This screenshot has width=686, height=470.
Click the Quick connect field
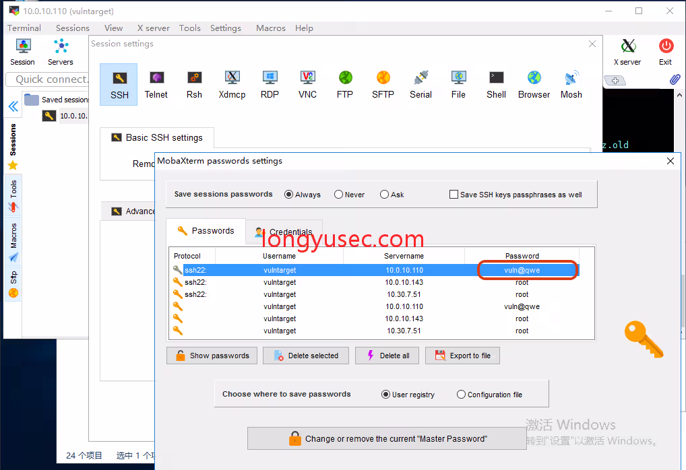[49, 79]
